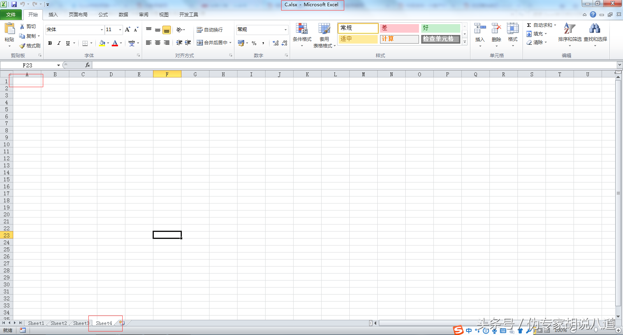Image resolution: width=623 pixels, height=335 pixels.
Task: Set top vertical alignment
Action: 149,30
